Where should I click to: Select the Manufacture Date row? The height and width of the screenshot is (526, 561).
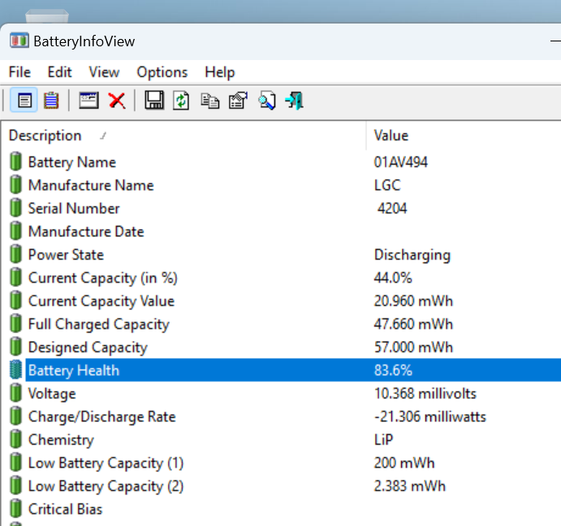pyautogui.click(x=281, y=231)
